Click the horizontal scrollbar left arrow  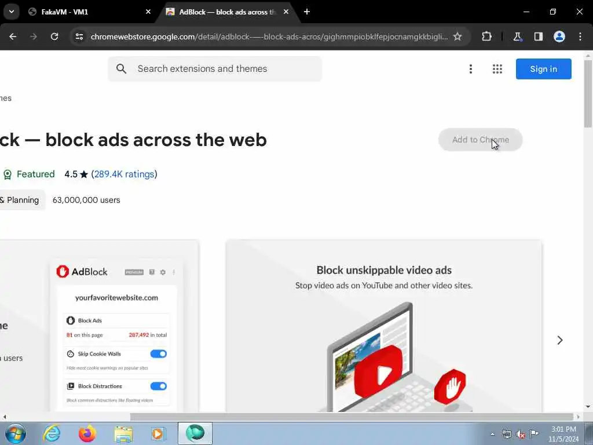tap(5, 417)
